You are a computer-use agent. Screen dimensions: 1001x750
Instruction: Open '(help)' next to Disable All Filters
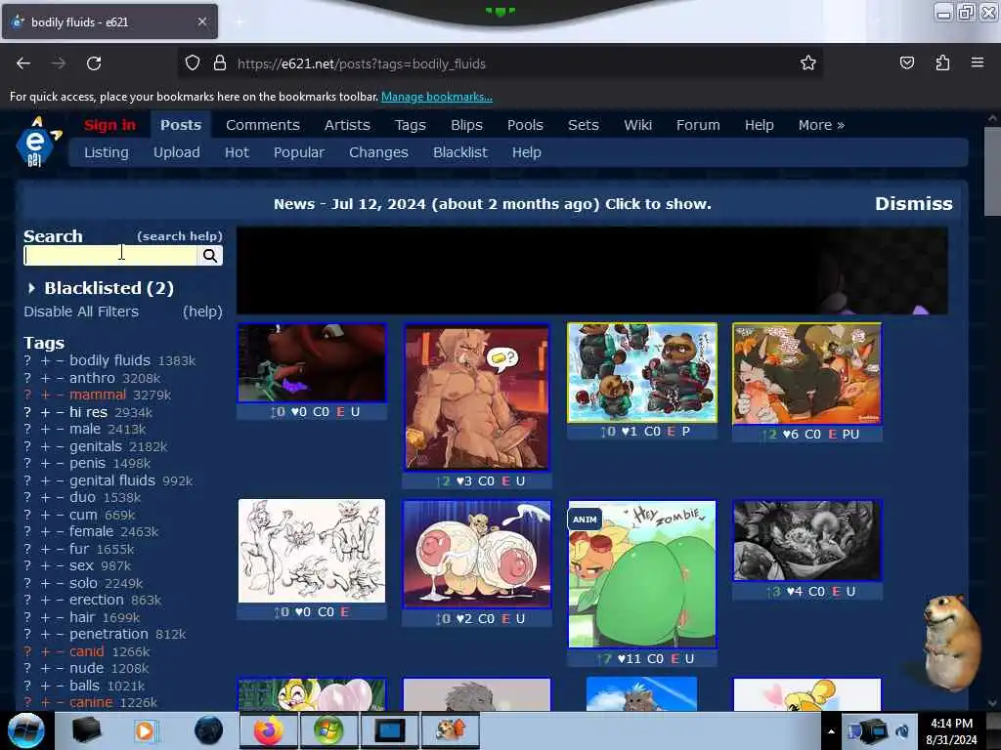[x=202, y=312]
